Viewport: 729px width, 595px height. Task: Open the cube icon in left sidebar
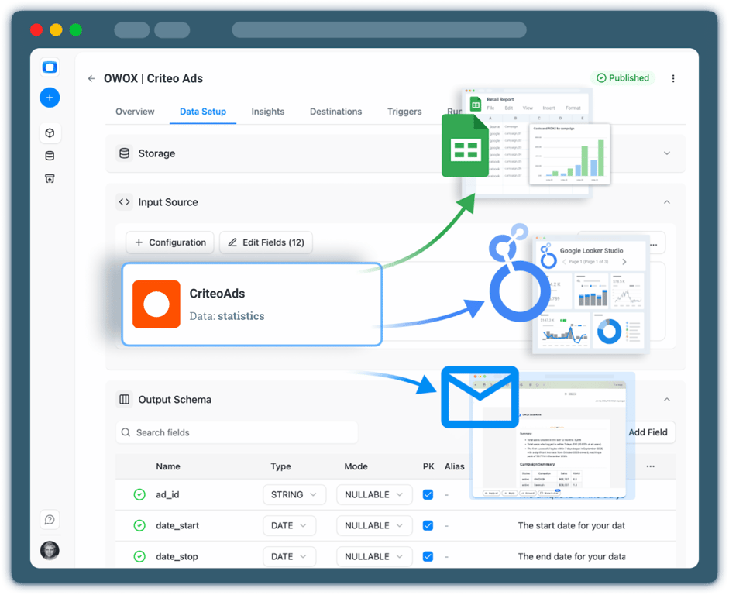50,133
